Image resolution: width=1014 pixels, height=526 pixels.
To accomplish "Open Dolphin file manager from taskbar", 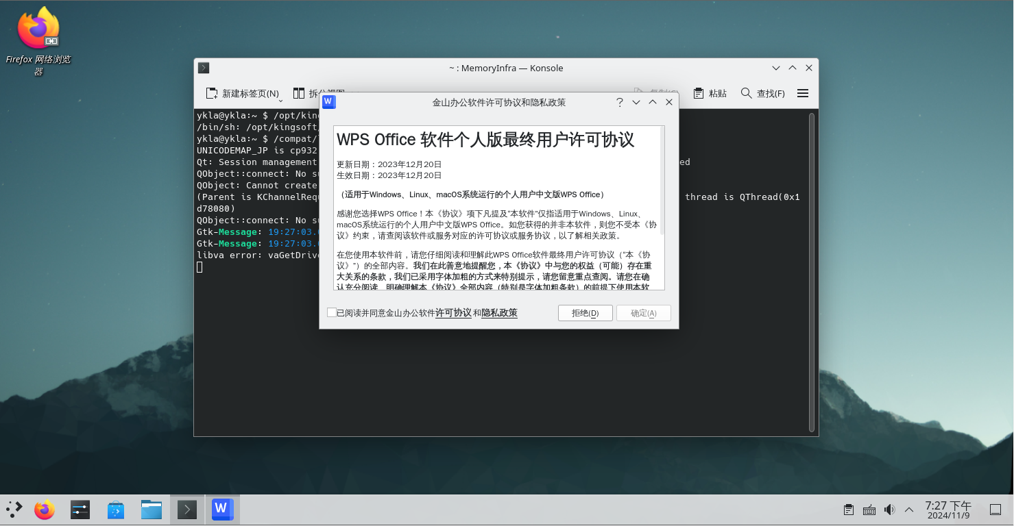I will click(x=152, y=510).
